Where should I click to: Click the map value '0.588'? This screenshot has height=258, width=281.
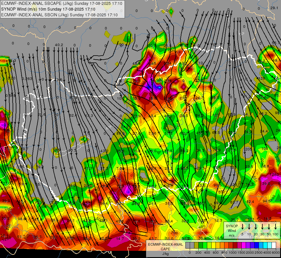11,96
